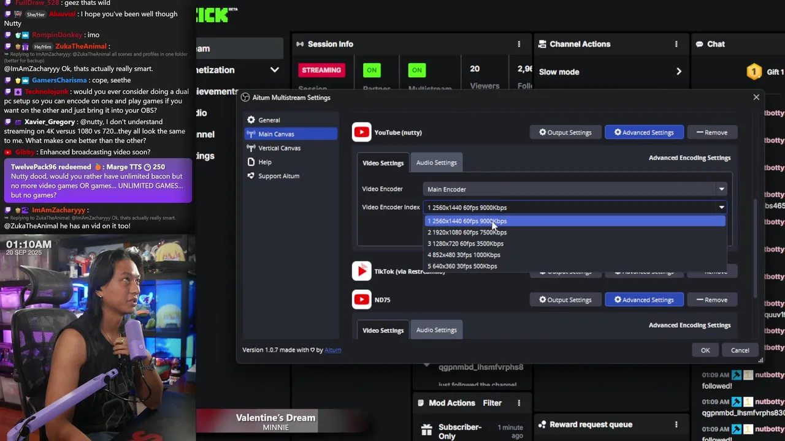Select 2 1920x1080 60fps 7500Kbps option
Viewport: 785px width, 441px height.
pyautogui.click(x=575, y=232)
